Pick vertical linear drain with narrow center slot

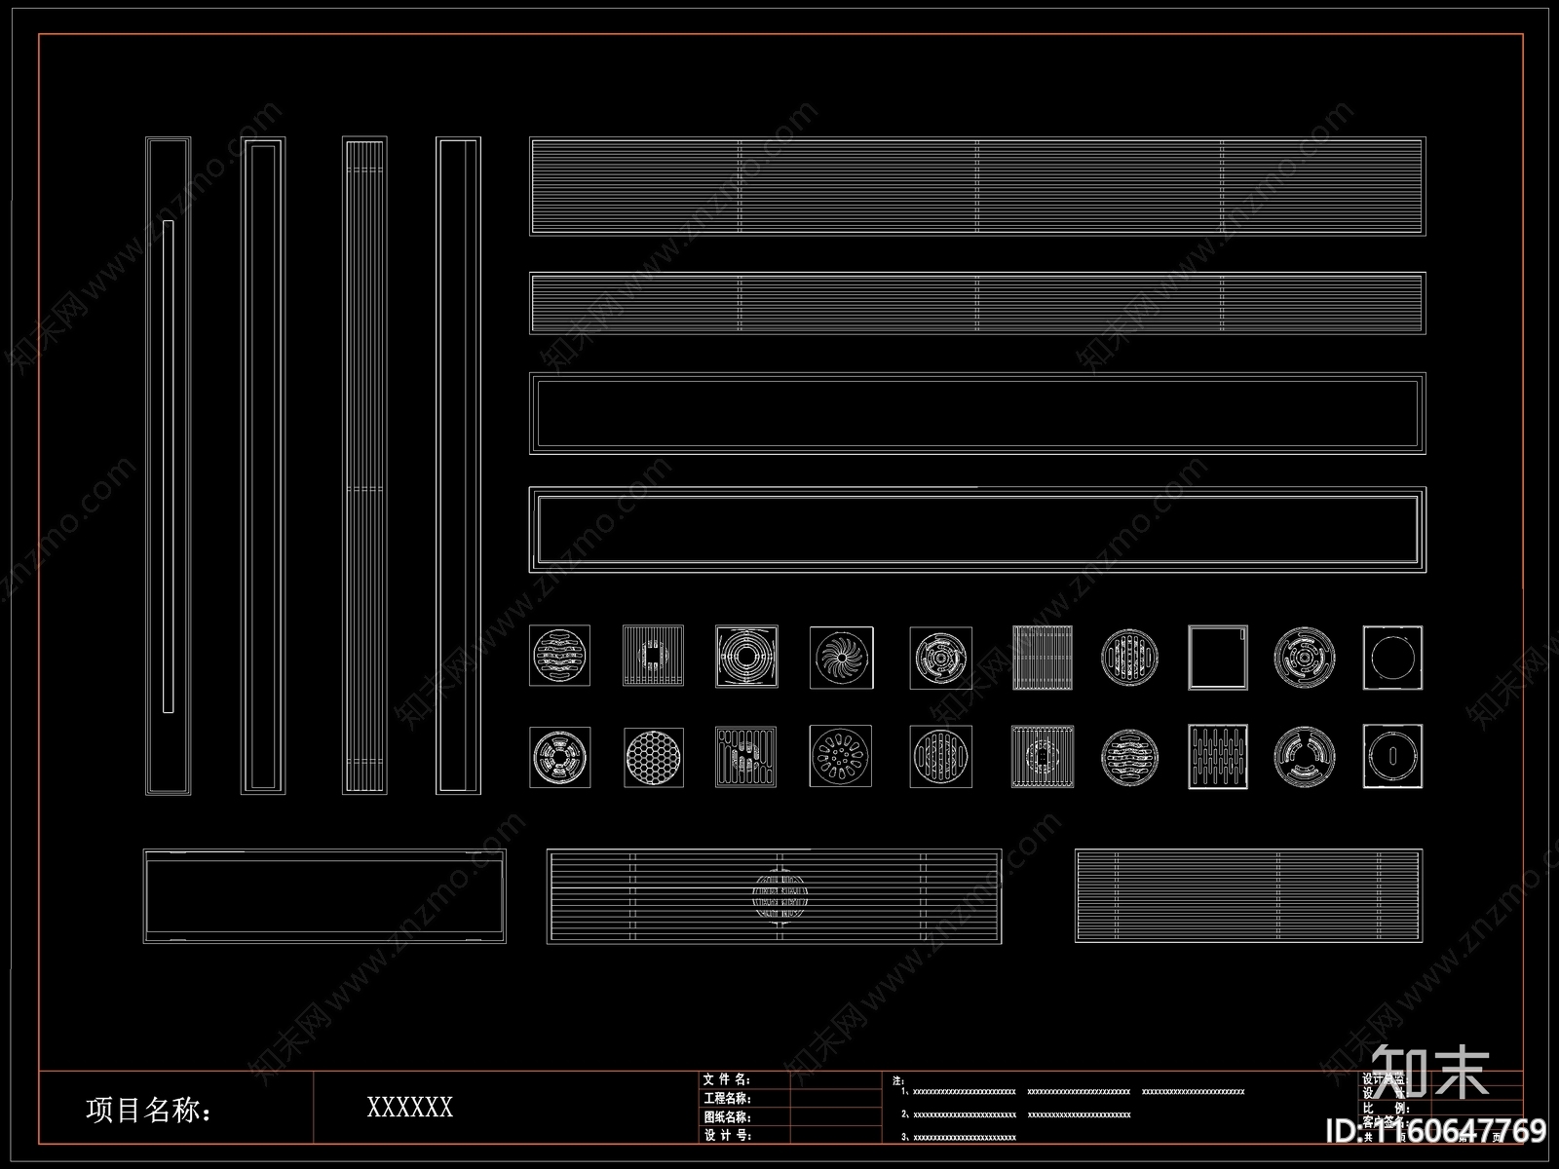coord(168,466)
